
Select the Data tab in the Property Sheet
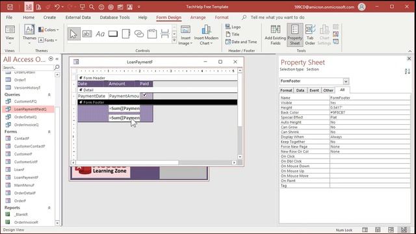tap(300, 90)
